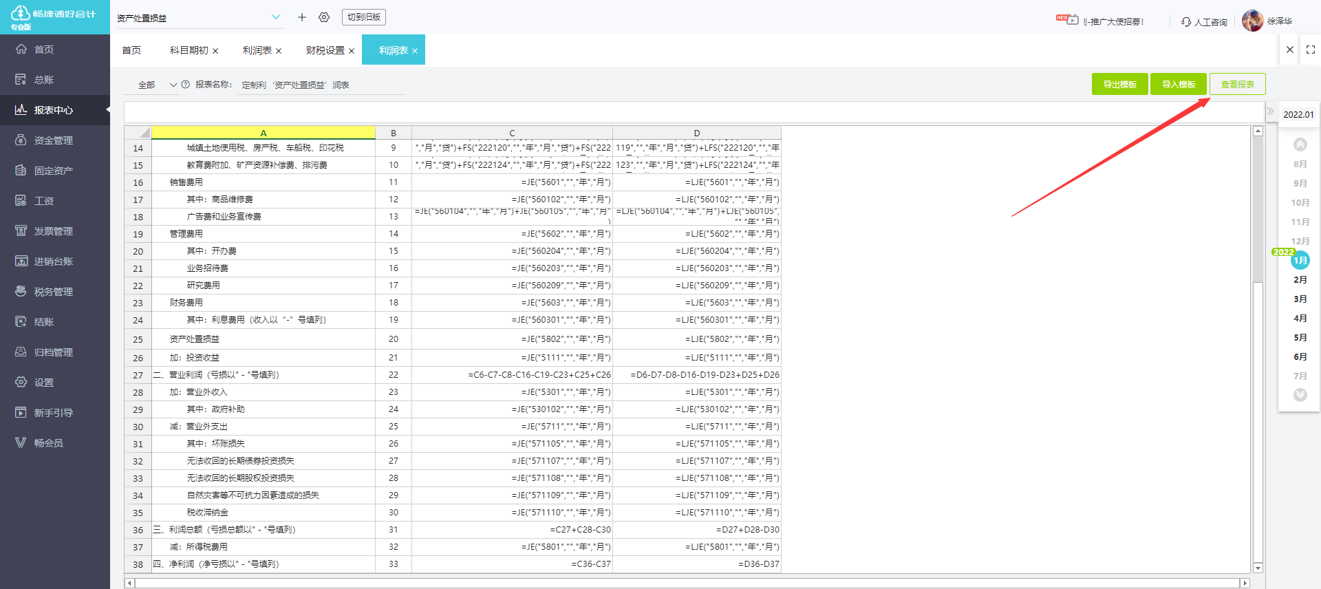This screenshot has height=589, width=1321.
Task: Open the 全部 filter dropdown
Action: tap(157, 85)
